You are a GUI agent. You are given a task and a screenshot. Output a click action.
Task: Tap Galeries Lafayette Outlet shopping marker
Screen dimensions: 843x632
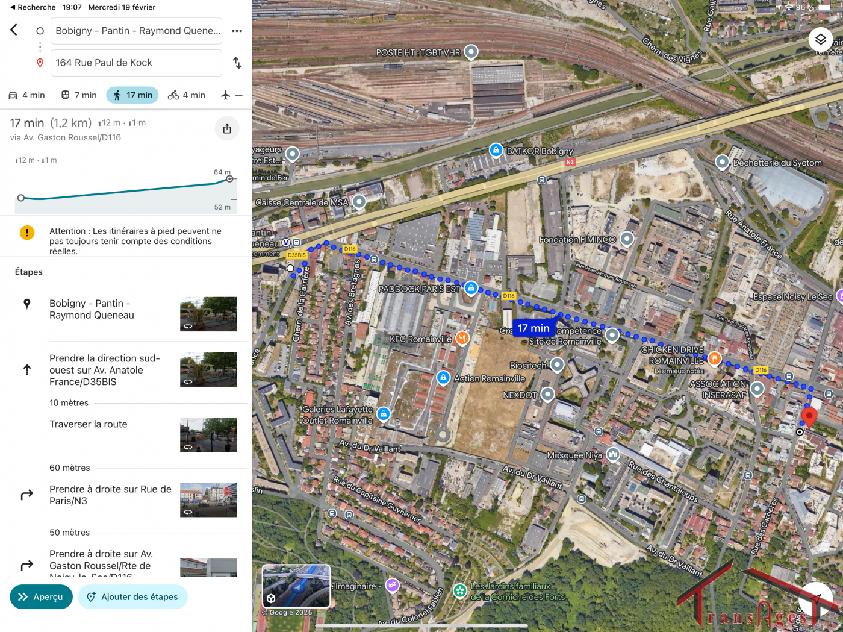pos(384,414)
